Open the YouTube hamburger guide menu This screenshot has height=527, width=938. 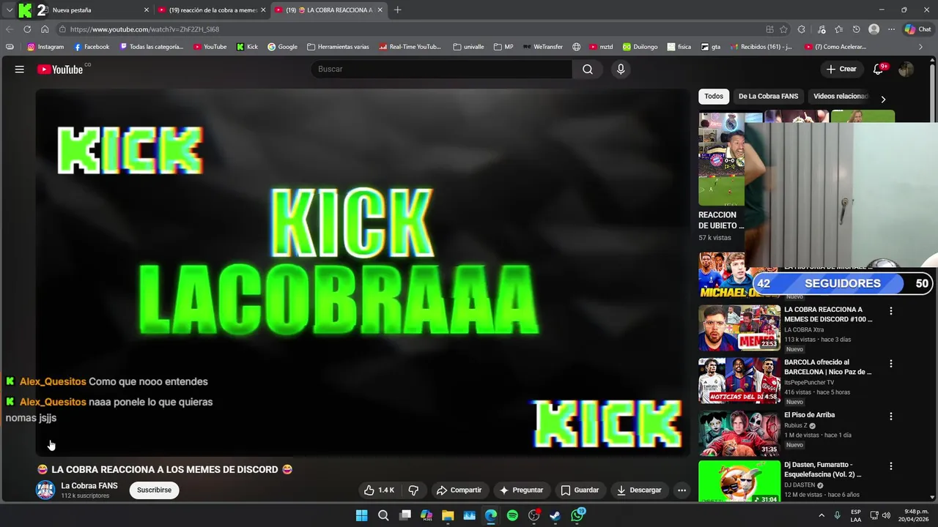20,69
